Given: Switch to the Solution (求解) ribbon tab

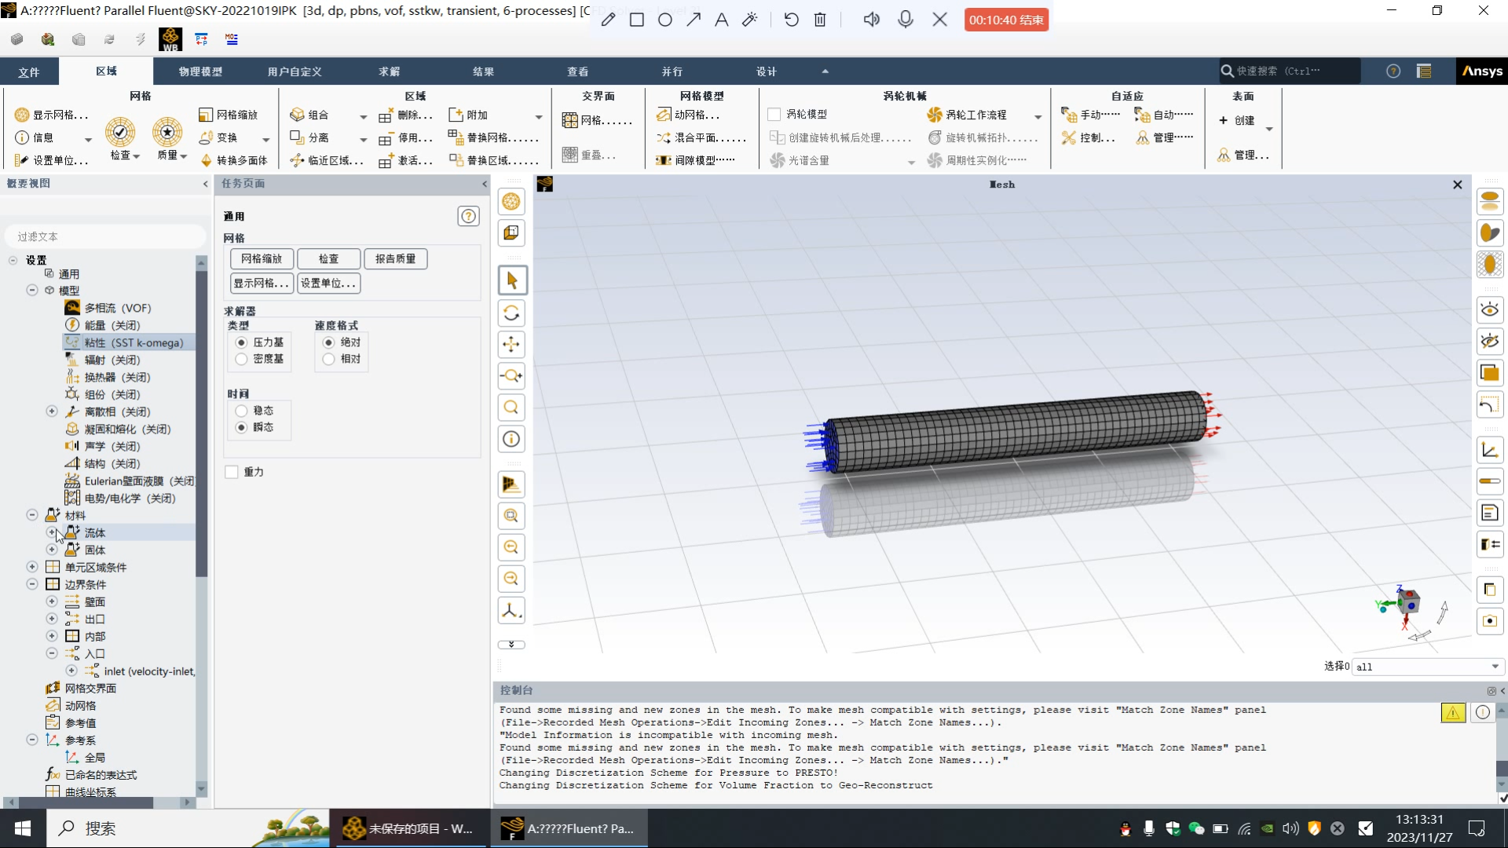Looking at the screenshot, I should [x=389, y=71].
